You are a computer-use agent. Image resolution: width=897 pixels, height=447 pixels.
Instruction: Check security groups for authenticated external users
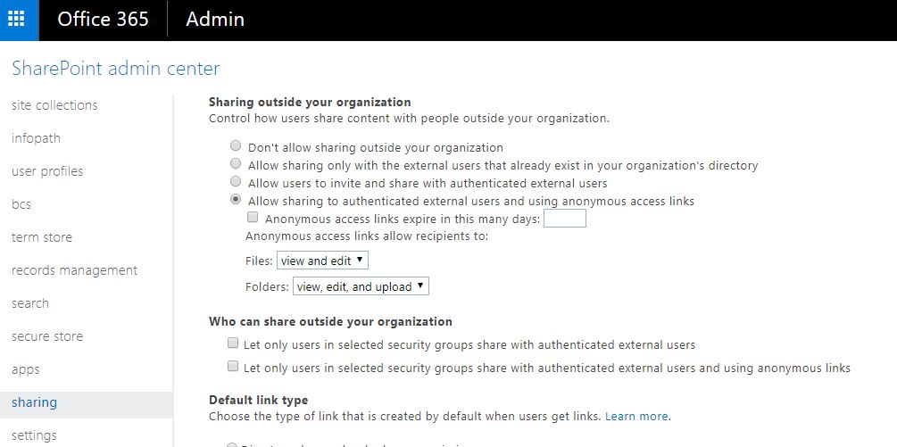233,344
